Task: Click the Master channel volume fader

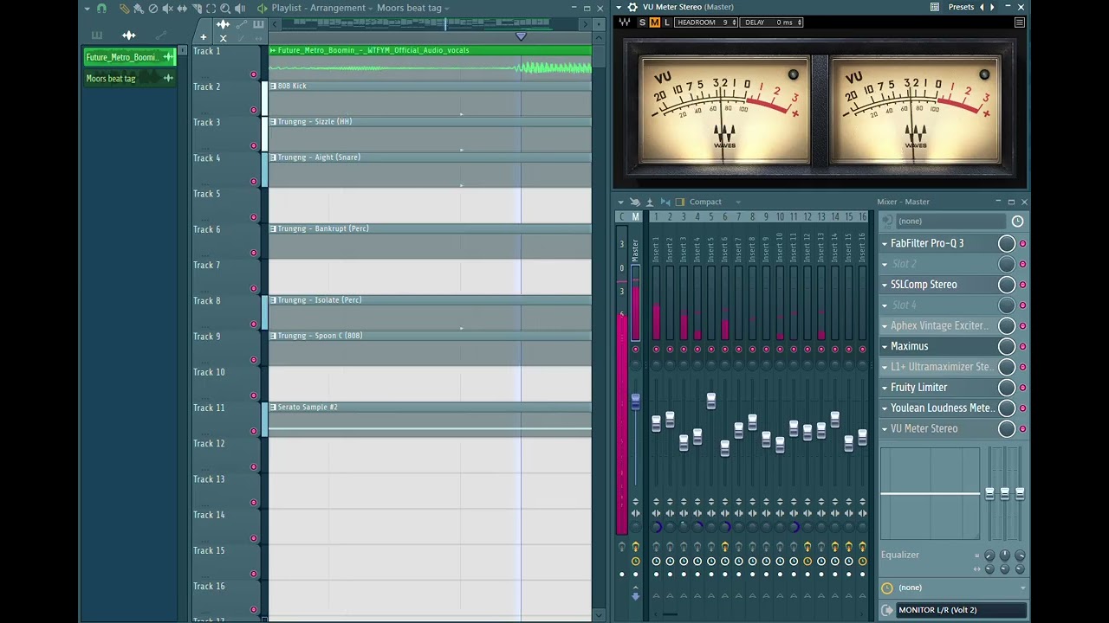Action: pos(635,401)
